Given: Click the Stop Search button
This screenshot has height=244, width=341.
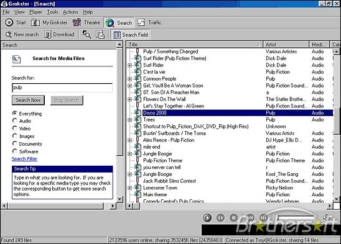Looking at the screenshot, I should pyautogui.click(x=67, y=100).
